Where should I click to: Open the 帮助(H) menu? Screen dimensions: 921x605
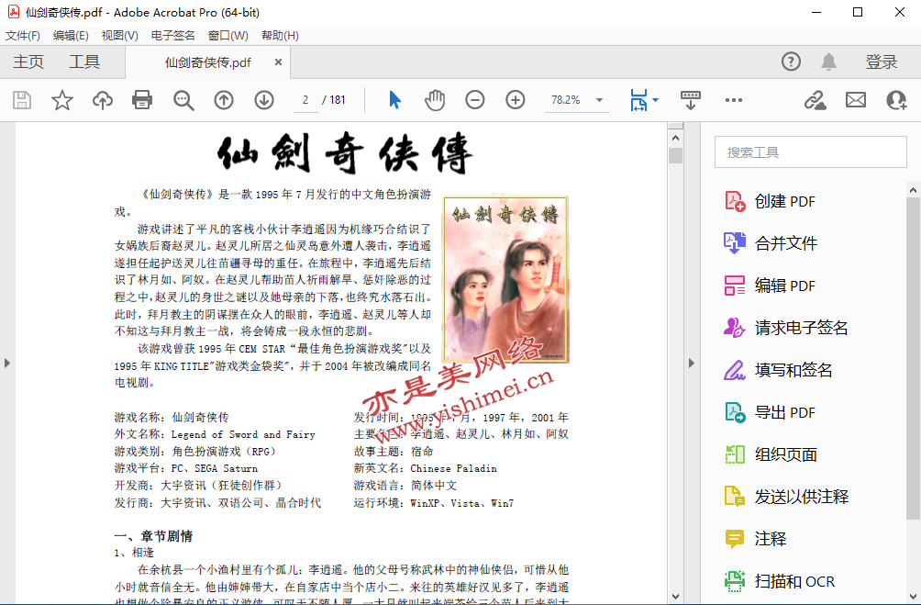[x=280, y=36]
